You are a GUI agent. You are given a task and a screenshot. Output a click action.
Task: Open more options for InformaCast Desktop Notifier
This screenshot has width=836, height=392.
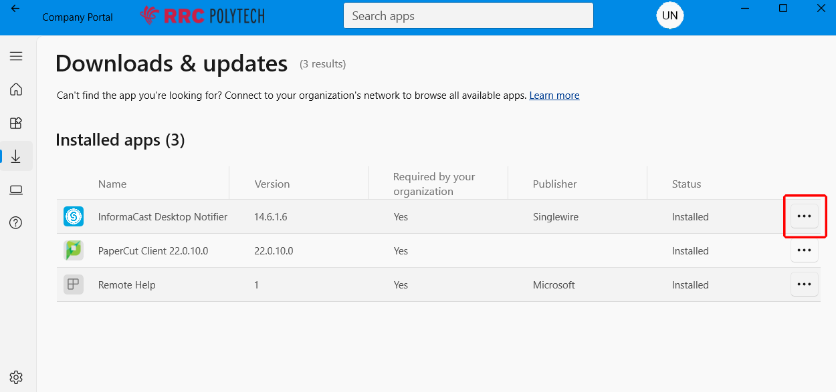805,216
